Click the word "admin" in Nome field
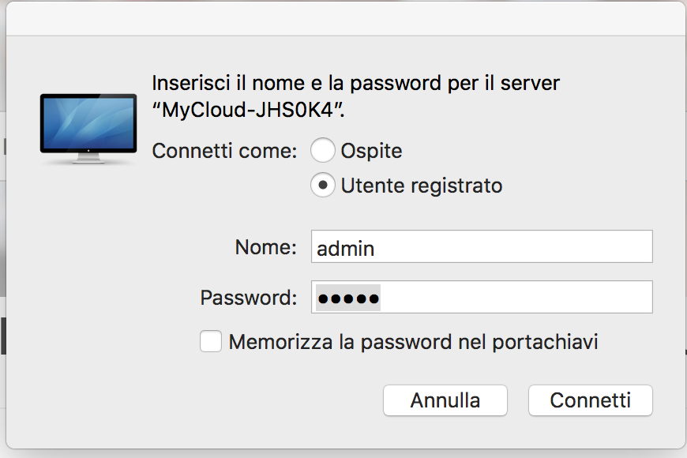 (x=346, y=248)
